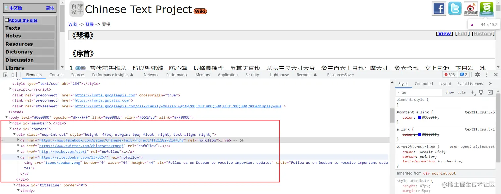Switch to the Computed styles tab
Image resolution: width=501 pixels, height=194 pixels.
pyautogui.click(x=424, y=84)
